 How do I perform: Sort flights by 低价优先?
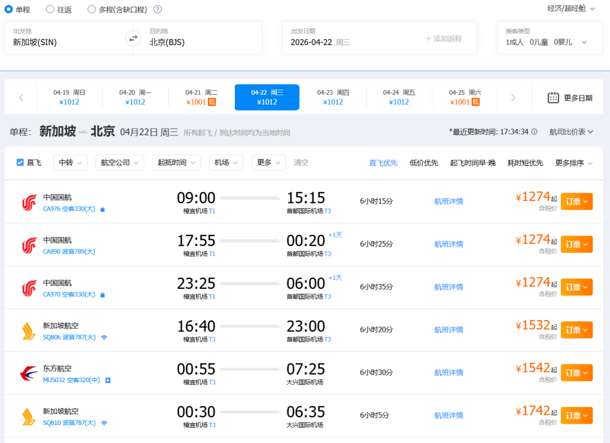point(424,163)
